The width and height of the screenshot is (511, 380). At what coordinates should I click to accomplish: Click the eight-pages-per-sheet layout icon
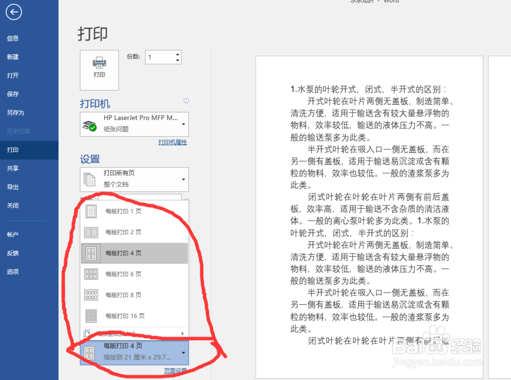[x=91, y=295]
